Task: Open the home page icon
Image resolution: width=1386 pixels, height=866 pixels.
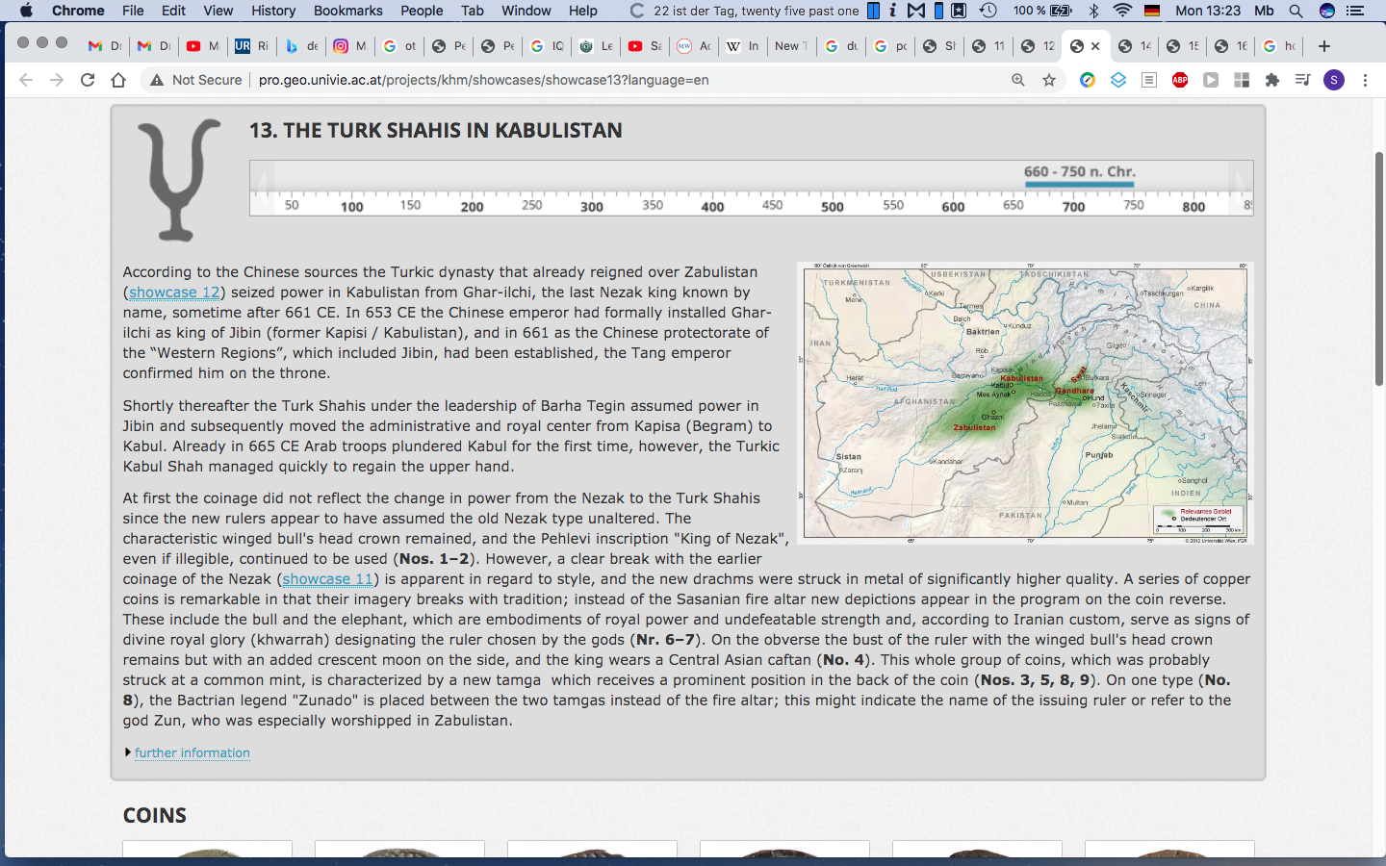Action: click(x=118, y=80)
